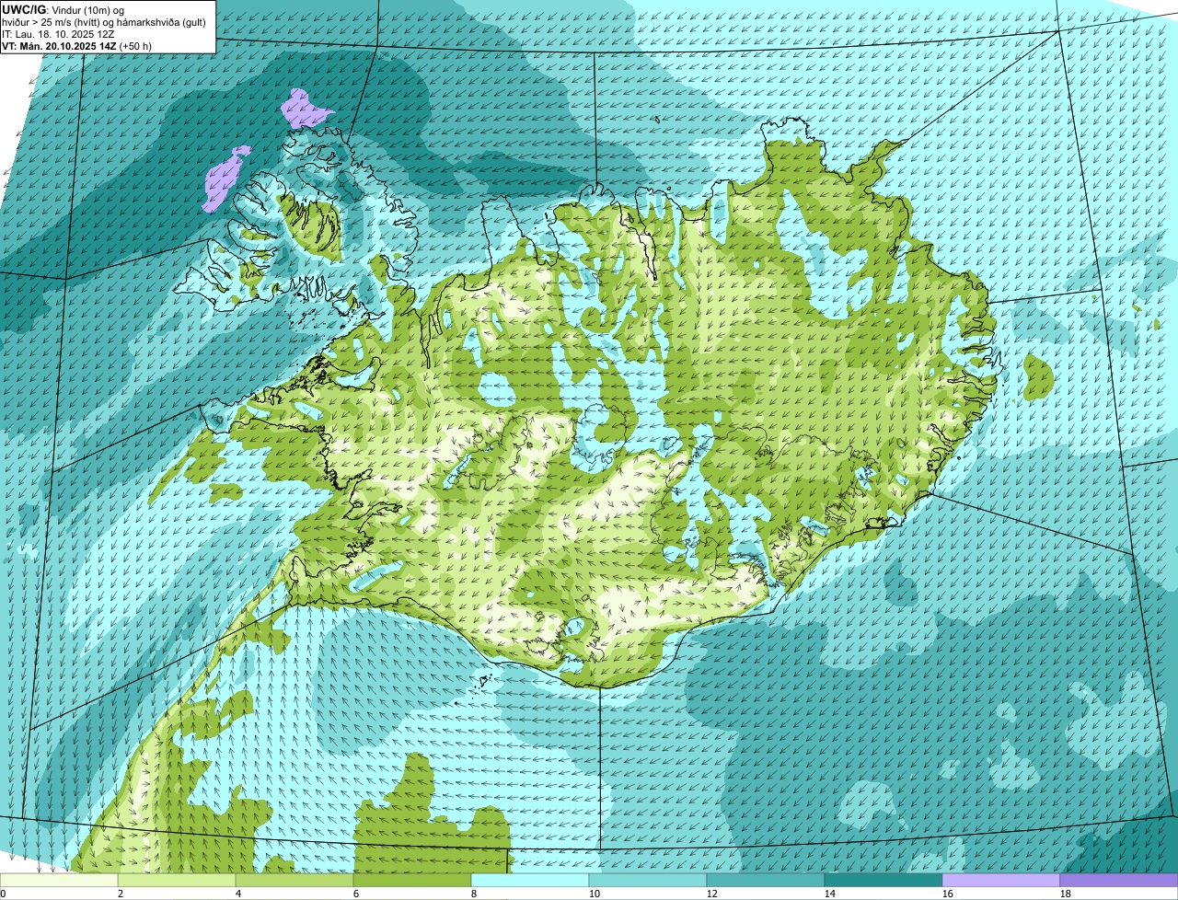Click the purple legend swatch above 18
This screenshot has height=900, width=1178.
pos(1119,880)
